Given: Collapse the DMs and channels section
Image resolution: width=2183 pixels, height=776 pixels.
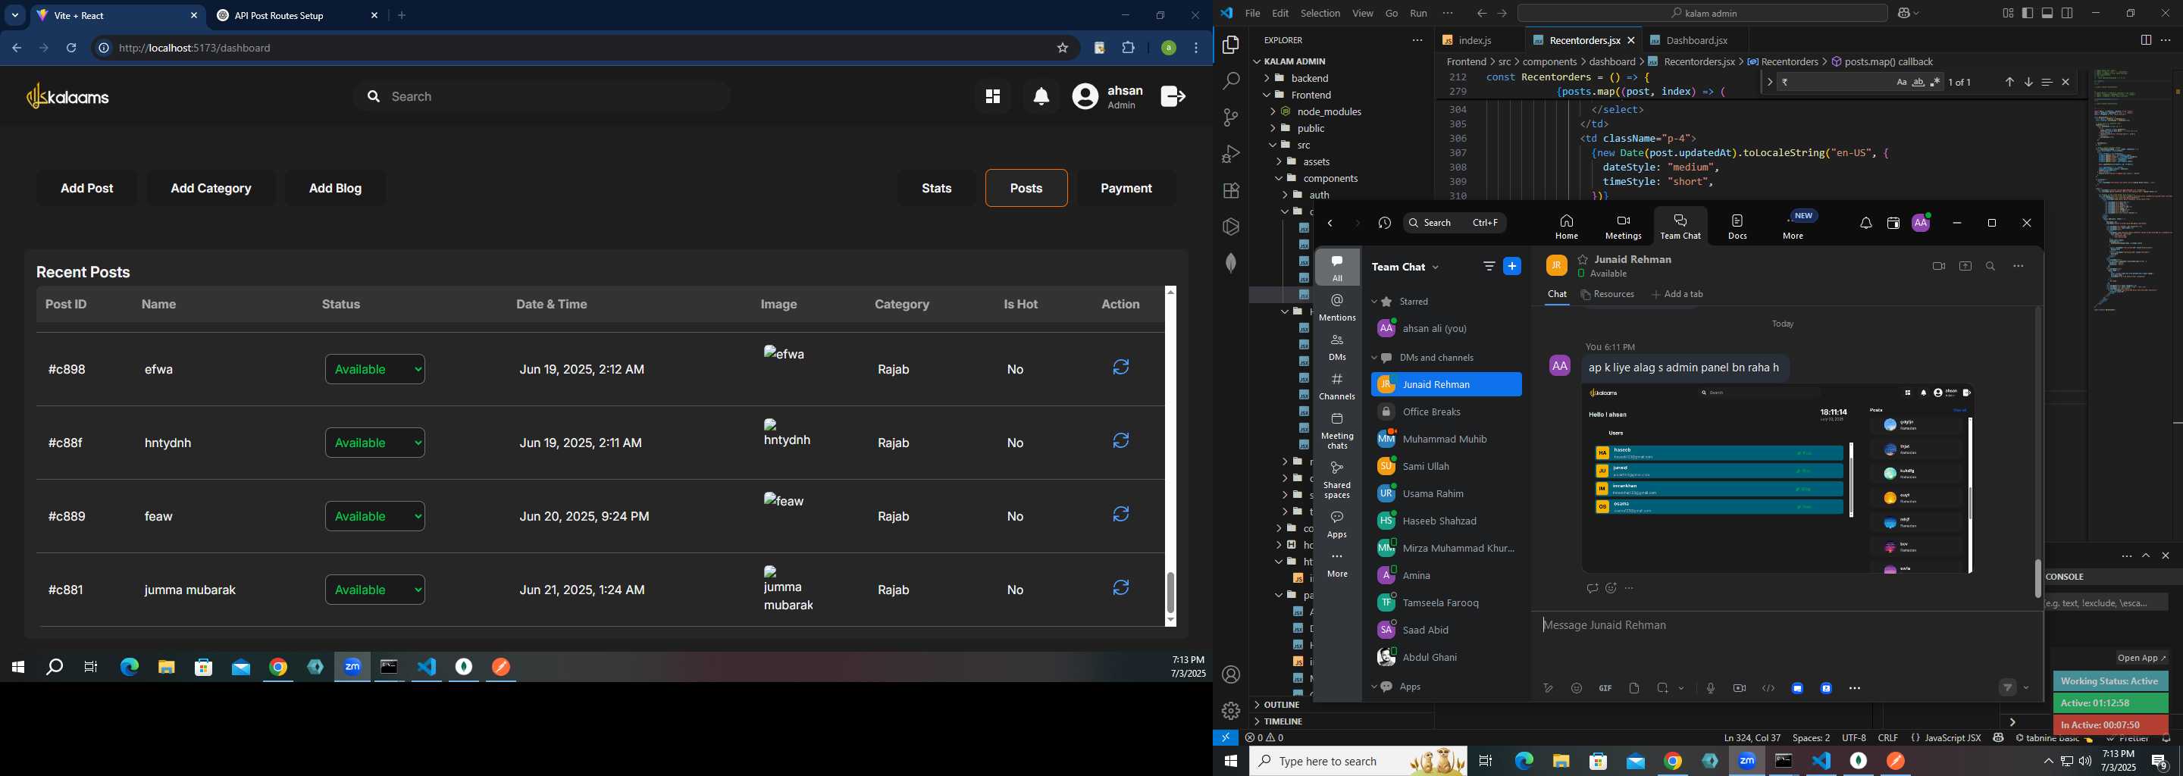Looking at the screenshot, I should pos(1374,358).
